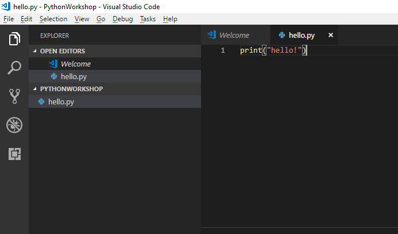The image size is (398, 234).
Task: Open the Selection menu
Action: pos(53,19)
